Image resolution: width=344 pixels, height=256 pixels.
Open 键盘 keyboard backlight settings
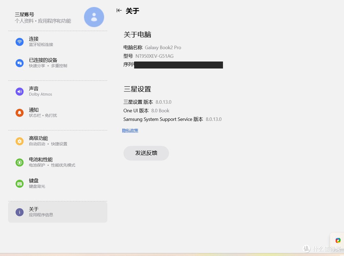coord(57,184)
